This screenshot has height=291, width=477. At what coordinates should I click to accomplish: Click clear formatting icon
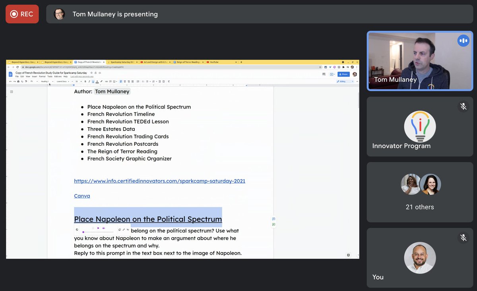[x=169, y=81]
